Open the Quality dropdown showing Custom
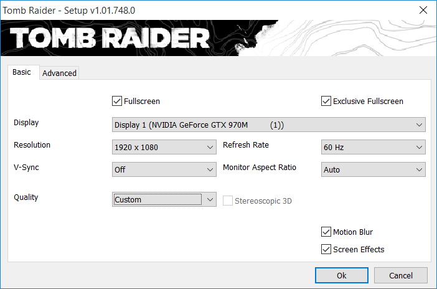The height and width of the screenshot is (289, 437). 164,199
